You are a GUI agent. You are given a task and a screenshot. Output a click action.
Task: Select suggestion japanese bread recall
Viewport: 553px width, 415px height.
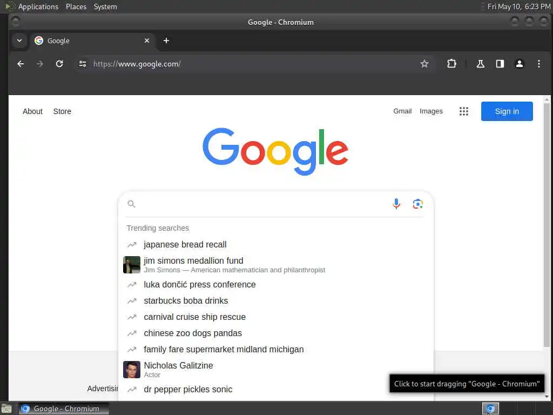pos(276,245)
